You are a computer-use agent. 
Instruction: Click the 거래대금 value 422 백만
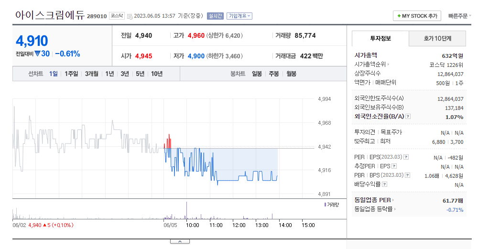tap(311, 56)
